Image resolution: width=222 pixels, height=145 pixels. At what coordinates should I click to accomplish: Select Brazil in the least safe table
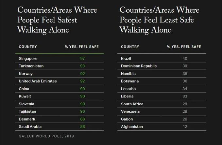126,59
